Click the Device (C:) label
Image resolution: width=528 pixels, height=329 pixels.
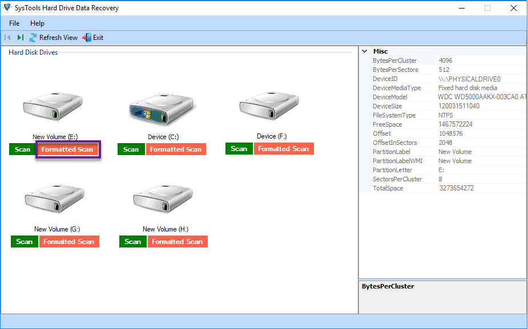pos(163,137)
